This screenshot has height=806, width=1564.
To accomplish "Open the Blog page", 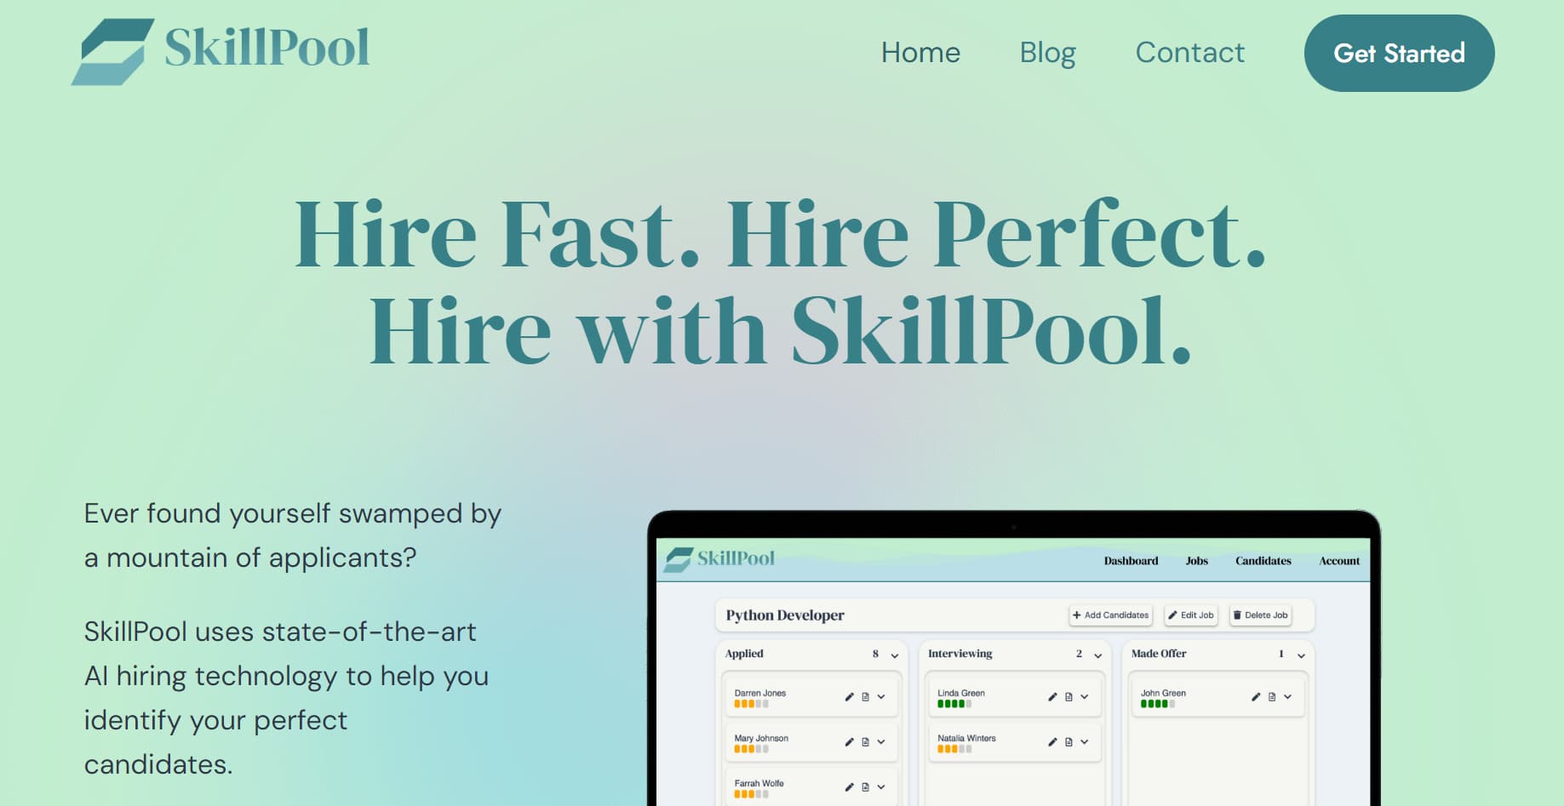I will click(x=1047, y=53).
